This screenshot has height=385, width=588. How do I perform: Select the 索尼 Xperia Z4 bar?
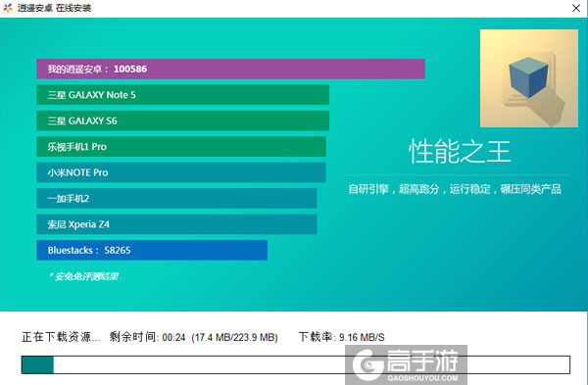pos(176,224)
